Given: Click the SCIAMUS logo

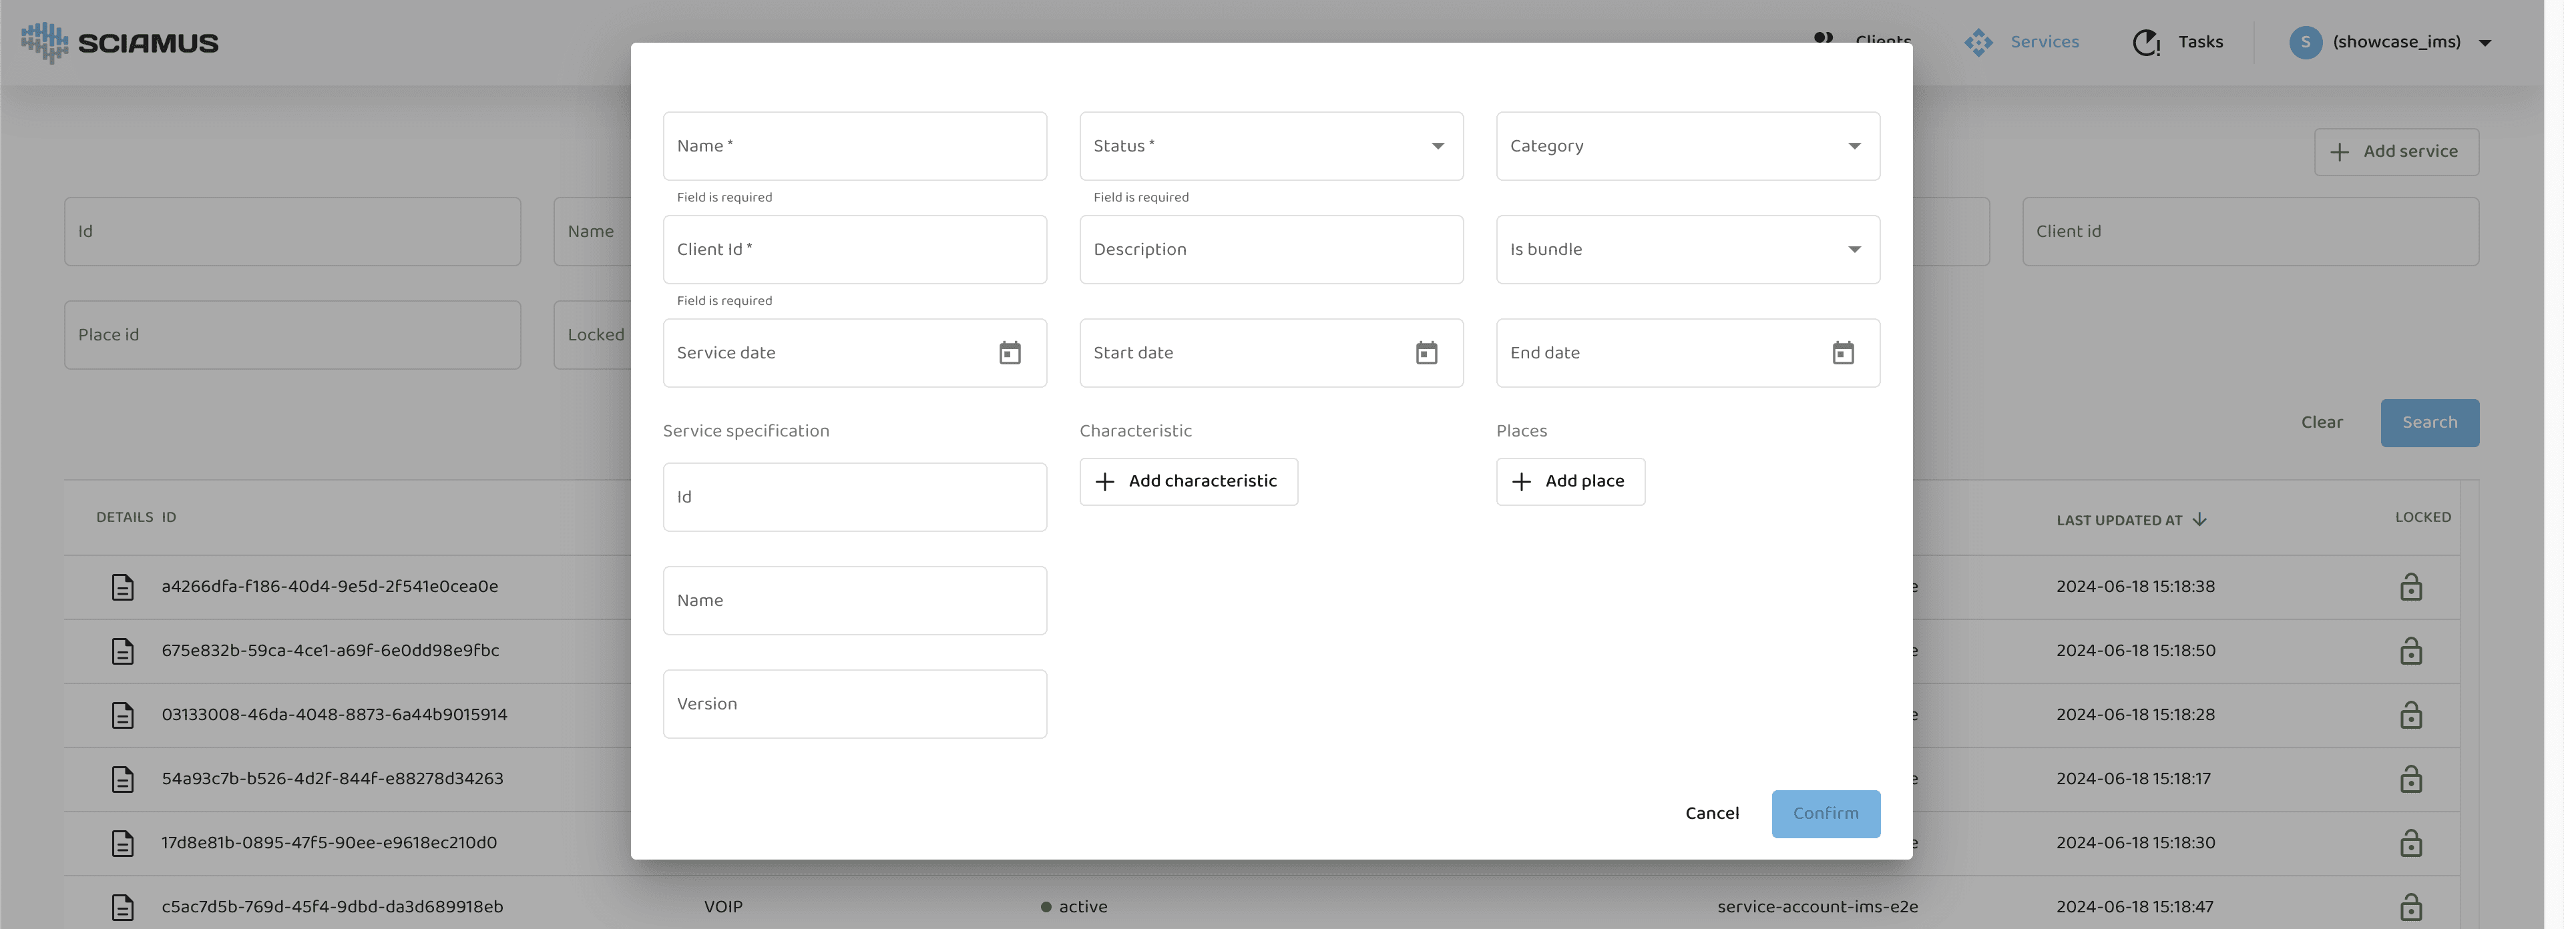Looking at the screenshot, I should pyautogui.click(x=120, y=43).
